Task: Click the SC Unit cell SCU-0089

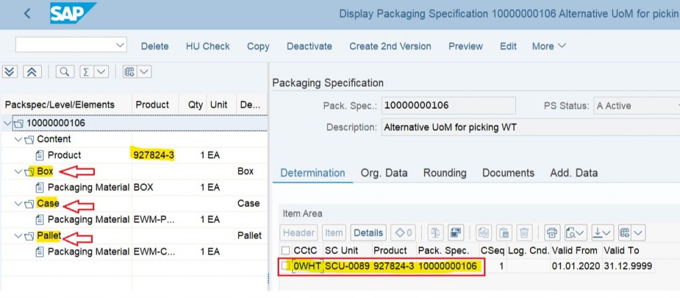Action: (x=347, y=265)
